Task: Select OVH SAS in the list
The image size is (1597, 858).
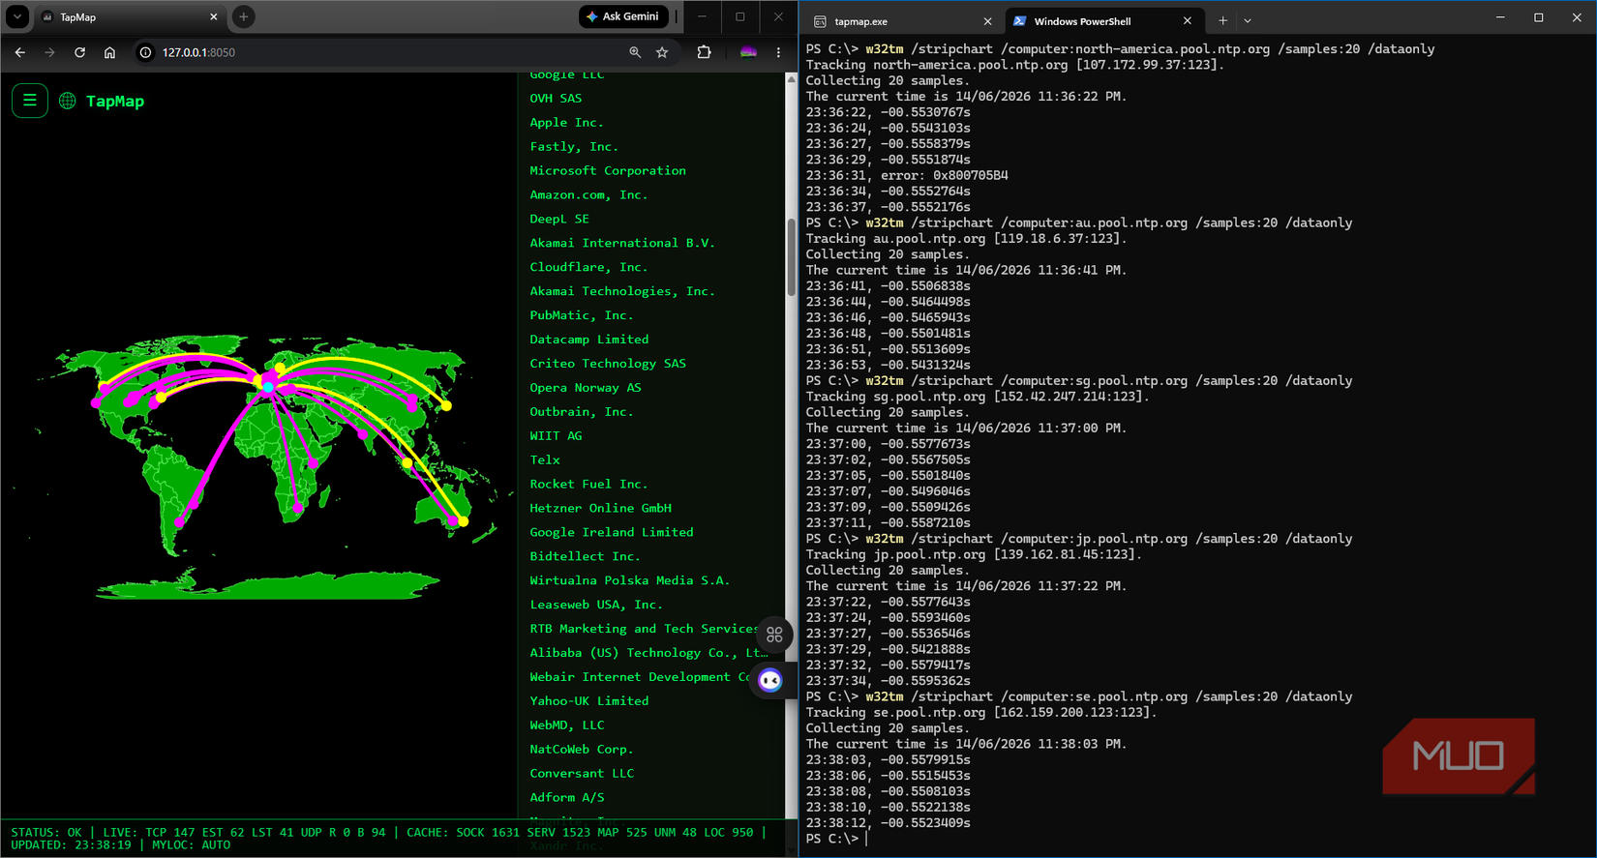Action: coord(556,98)
